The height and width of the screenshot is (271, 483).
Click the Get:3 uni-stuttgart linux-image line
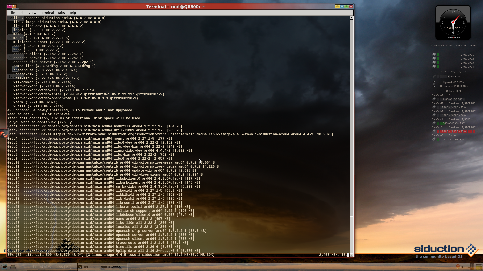170,134
